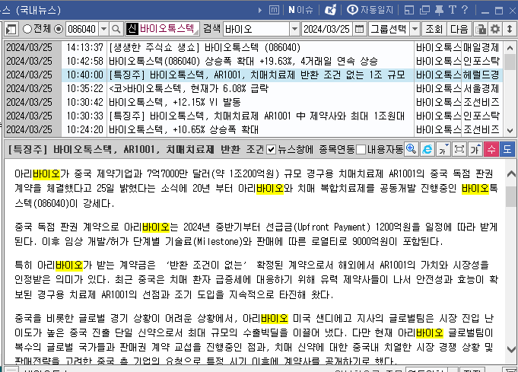This screenshot has height=372, width=518.
Task: Click the news list scrollbar thumb
Action: point(510,62)
